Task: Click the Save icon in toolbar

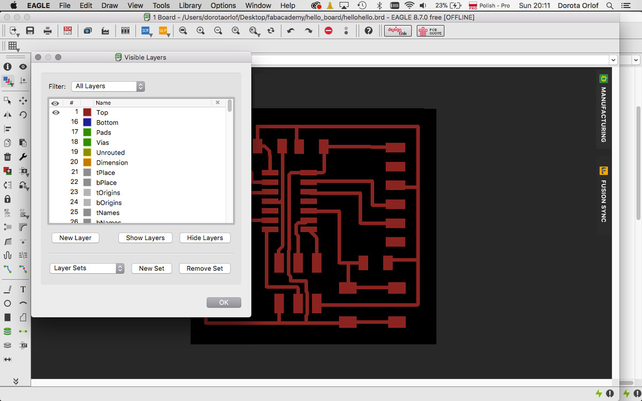Action: click(30, 31)
